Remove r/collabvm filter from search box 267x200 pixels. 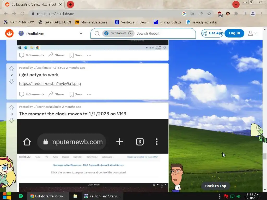pos(130,33)
